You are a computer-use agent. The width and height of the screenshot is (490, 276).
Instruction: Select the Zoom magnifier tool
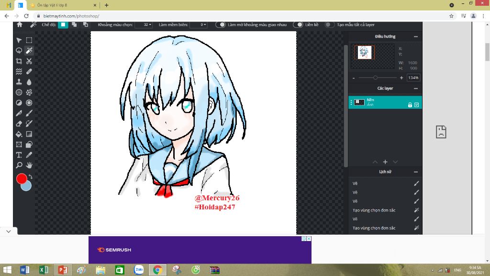point(19,165)
